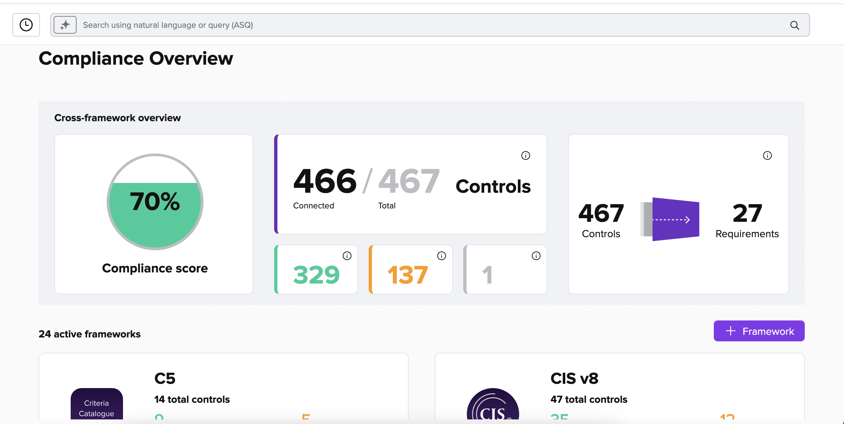Click the AI sparkle search icon
The height and width of the screenshot is (424, 844).
point(64,24)
